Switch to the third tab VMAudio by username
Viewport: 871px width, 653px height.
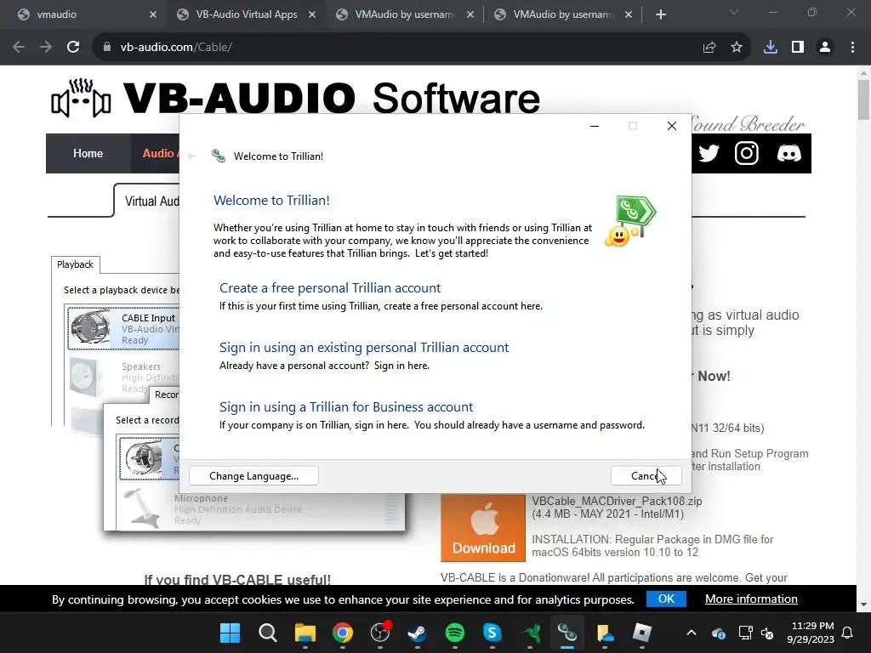(x=404, y=14)
